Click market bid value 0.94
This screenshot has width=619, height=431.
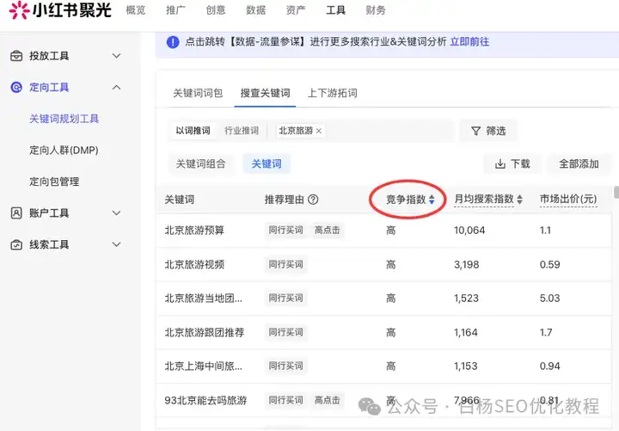click(550, 366)
